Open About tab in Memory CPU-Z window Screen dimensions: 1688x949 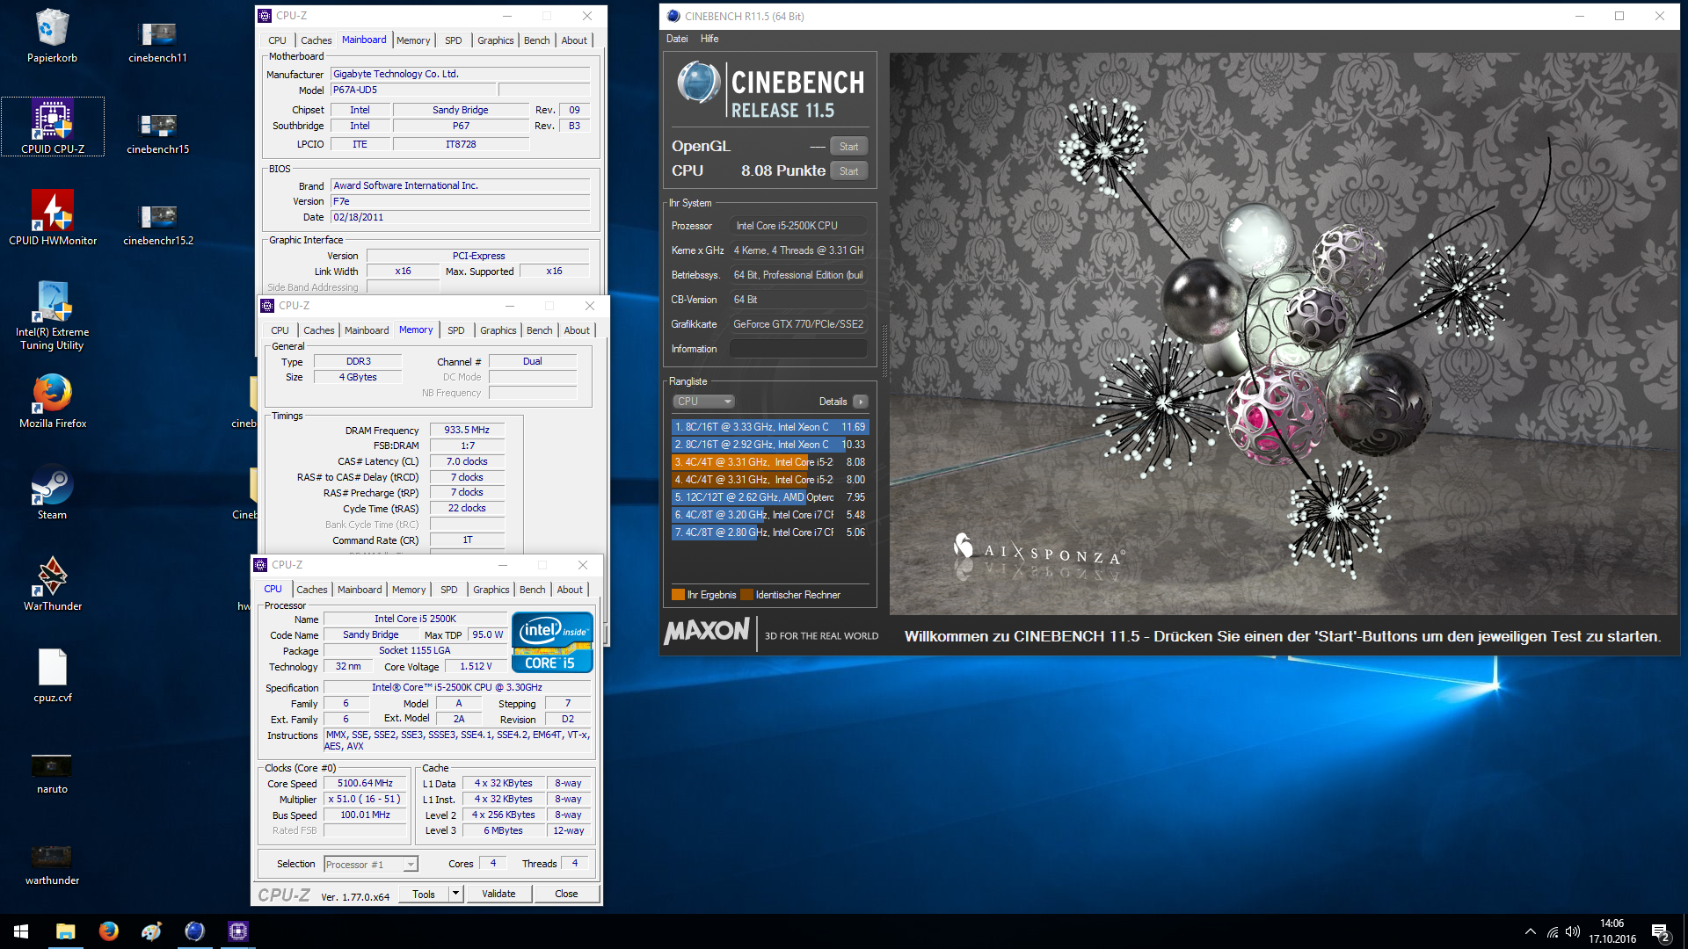click(577, 330)
